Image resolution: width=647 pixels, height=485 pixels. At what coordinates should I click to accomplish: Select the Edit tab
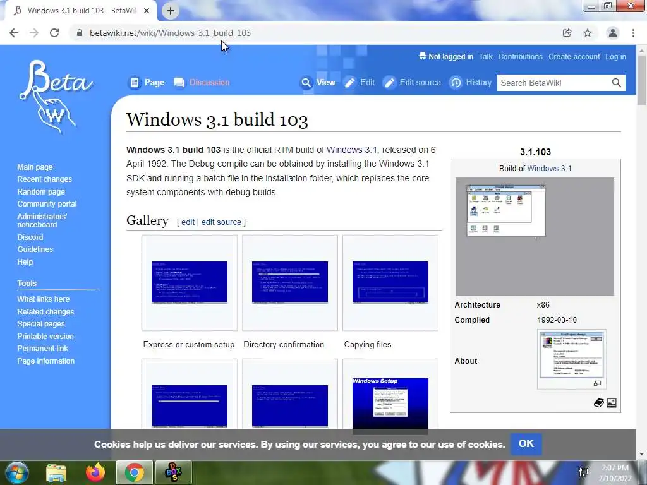tap(359, 83)
